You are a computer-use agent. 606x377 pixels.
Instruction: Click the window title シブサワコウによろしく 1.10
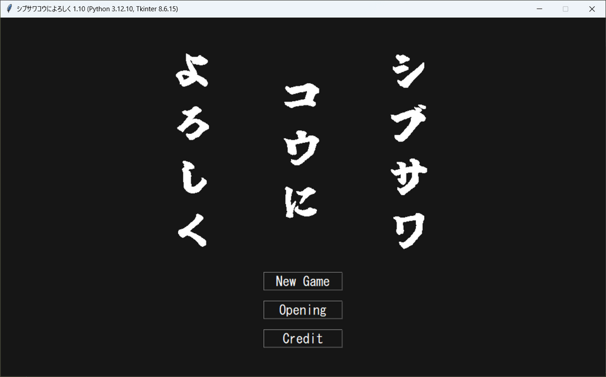click(x=44, y=9)
